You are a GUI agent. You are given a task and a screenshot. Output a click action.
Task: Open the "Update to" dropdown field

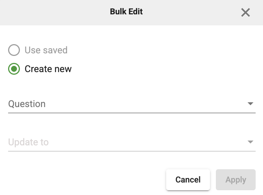132,142
